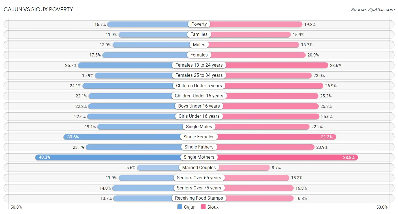The height and width of the screenshot is (214, 398).
Task: Select the Married Couples label
Action: (x=199, y=168)
